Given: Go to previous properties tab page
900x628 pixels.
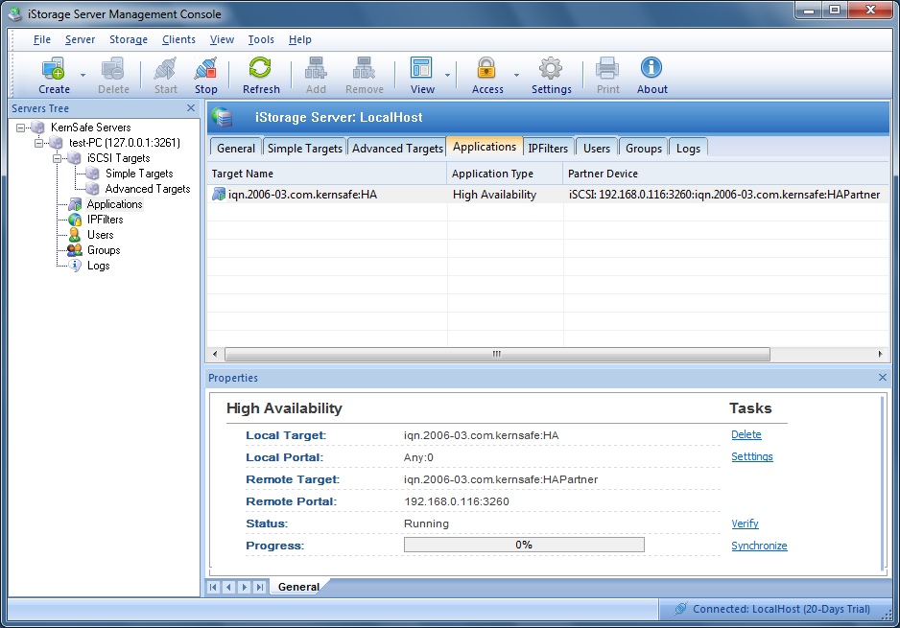Looking at the screenshot, I should [229, 587].
